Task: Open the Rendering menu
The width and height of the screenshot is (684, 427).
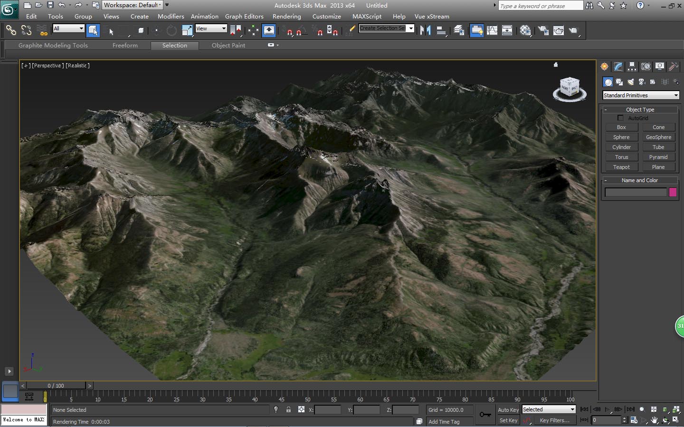Action: pos(286,17)
